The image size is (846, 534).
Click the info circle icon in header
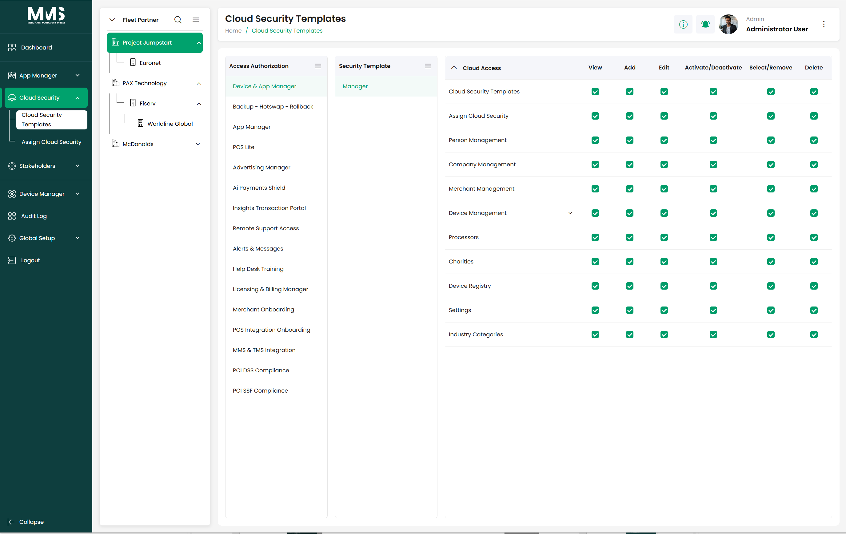pyautogui.click(x=683, y=24)
